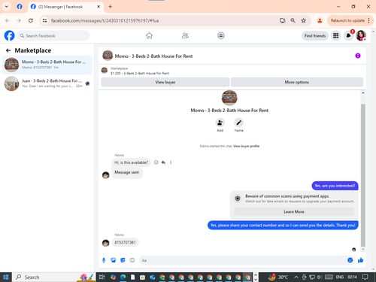Choose a GIF icon

coord(132,260)
